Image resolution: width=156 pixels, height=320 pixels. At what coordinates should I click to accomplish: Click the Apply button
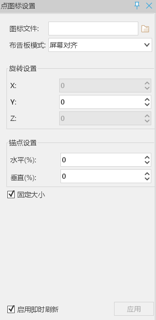point(134,309)
